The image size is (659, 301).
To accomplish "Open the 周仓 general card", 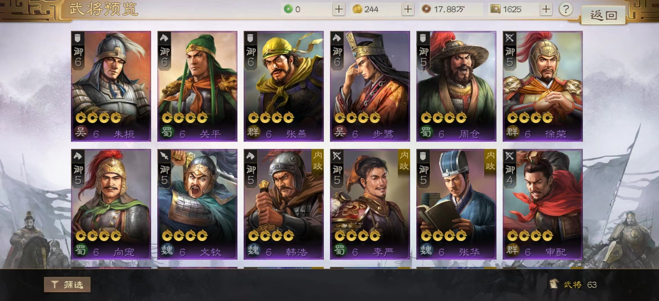I will point(456,86).
